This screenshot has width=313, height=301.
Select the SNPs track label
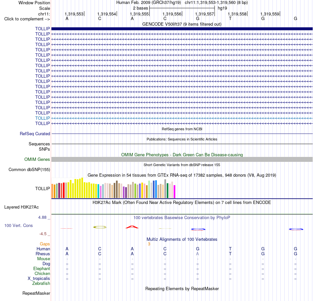click(44, 149)
